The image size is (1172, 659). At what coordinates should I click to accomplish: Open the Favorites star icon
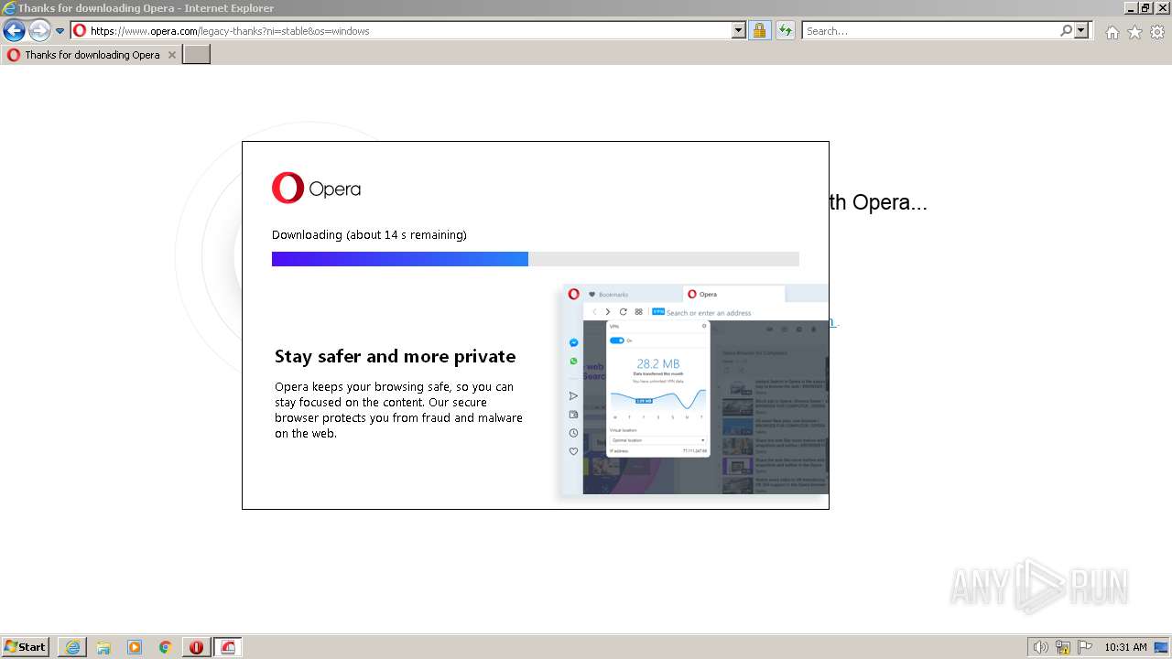pos(1134,32)
